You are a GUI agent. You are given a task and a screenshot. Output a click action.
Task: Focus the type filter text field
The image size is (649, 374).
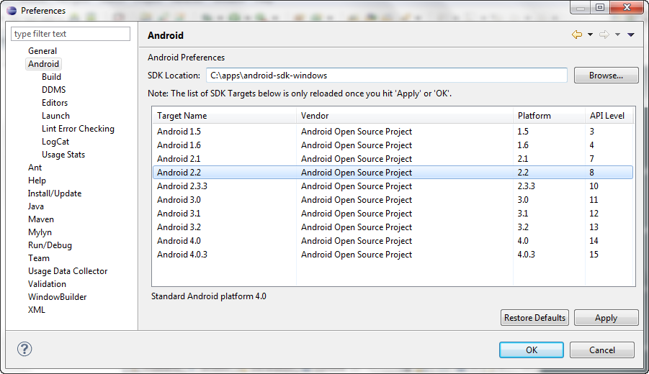point(71,34)
